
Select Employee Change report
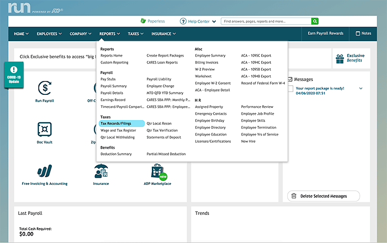pos(161,86)
